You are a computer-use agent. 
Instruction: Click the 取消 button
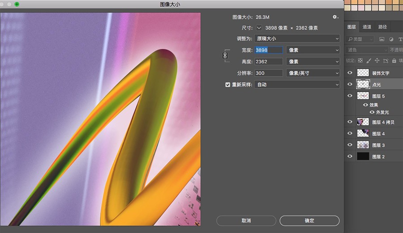tap(246, 220)
